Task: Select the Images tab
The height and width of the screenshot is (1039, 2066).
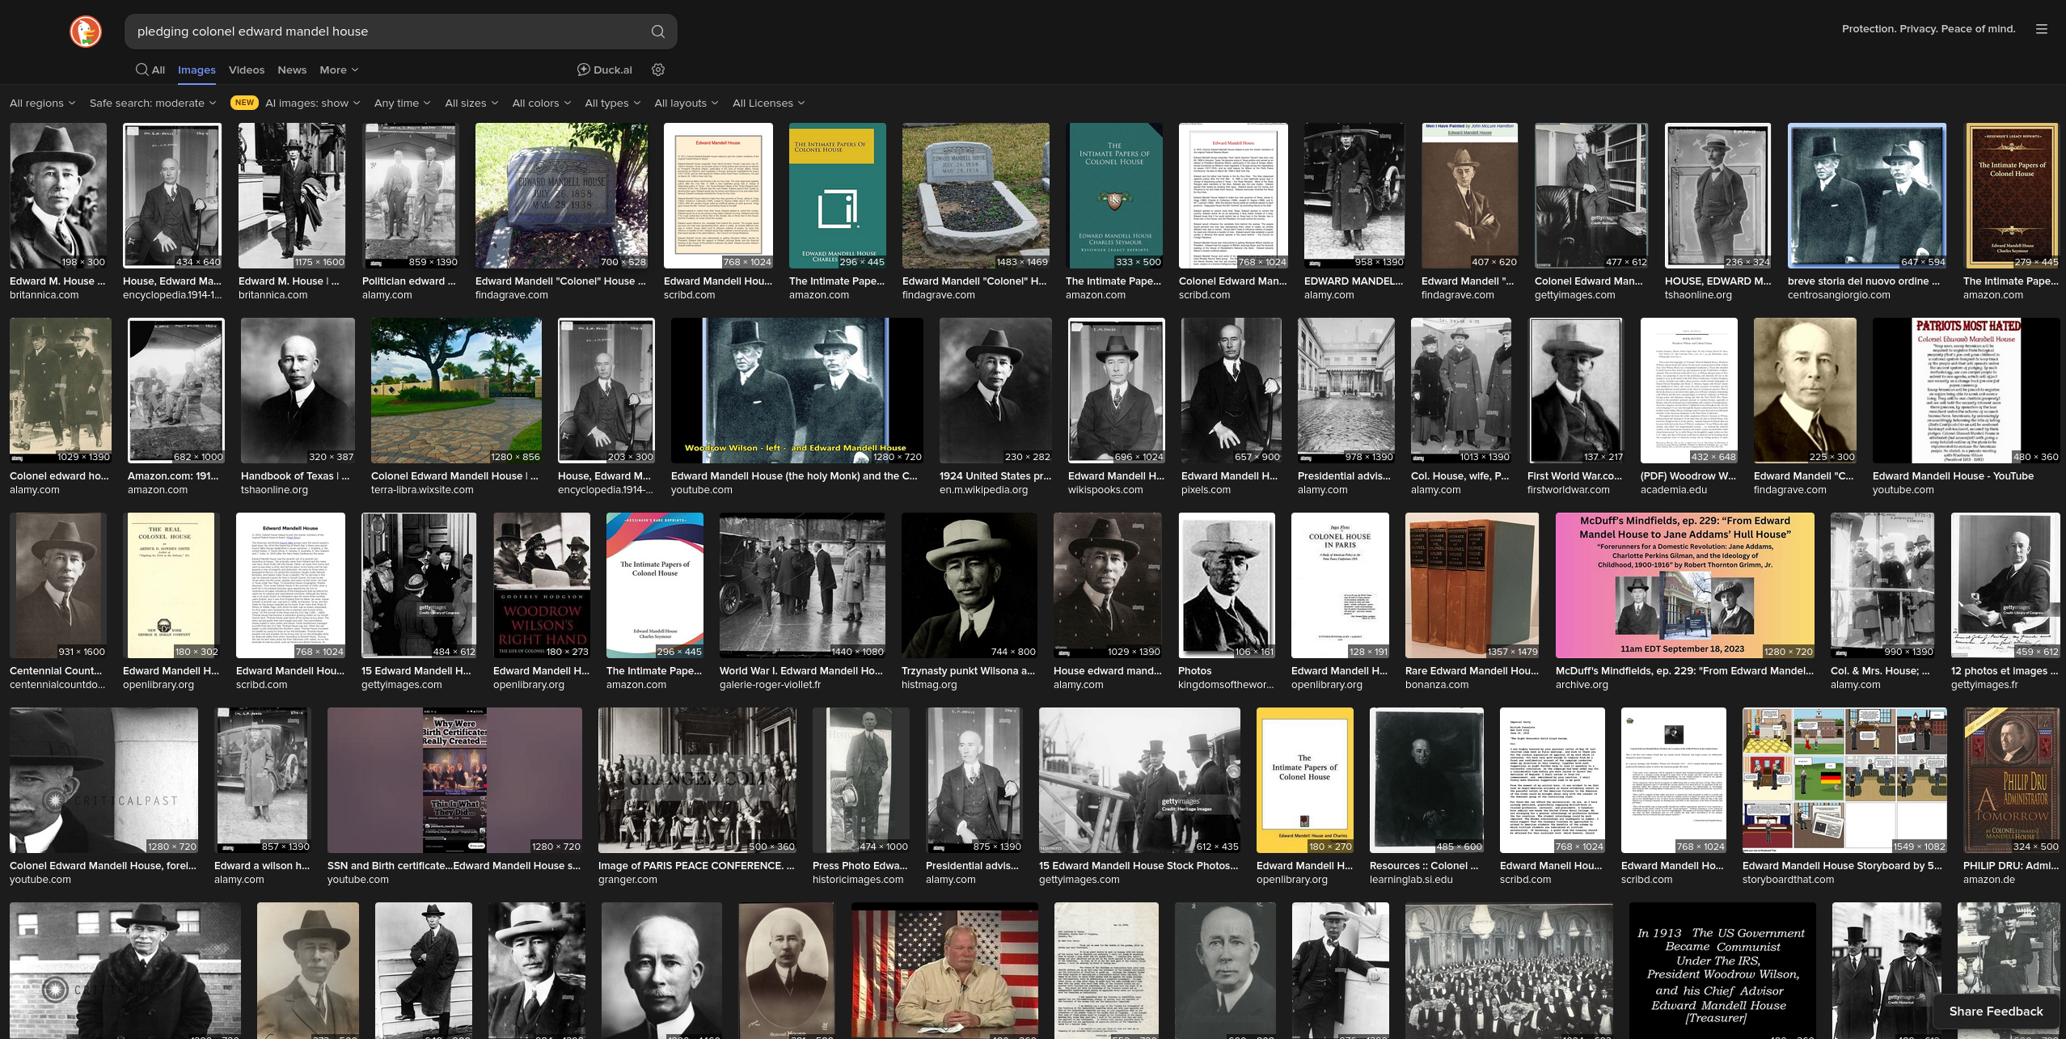Action: [x=196, y=70]
